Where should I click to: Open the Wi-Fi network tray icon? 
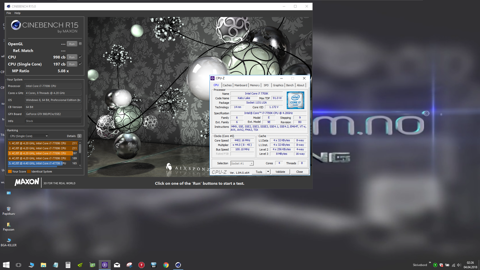click(x=453, y=265)
